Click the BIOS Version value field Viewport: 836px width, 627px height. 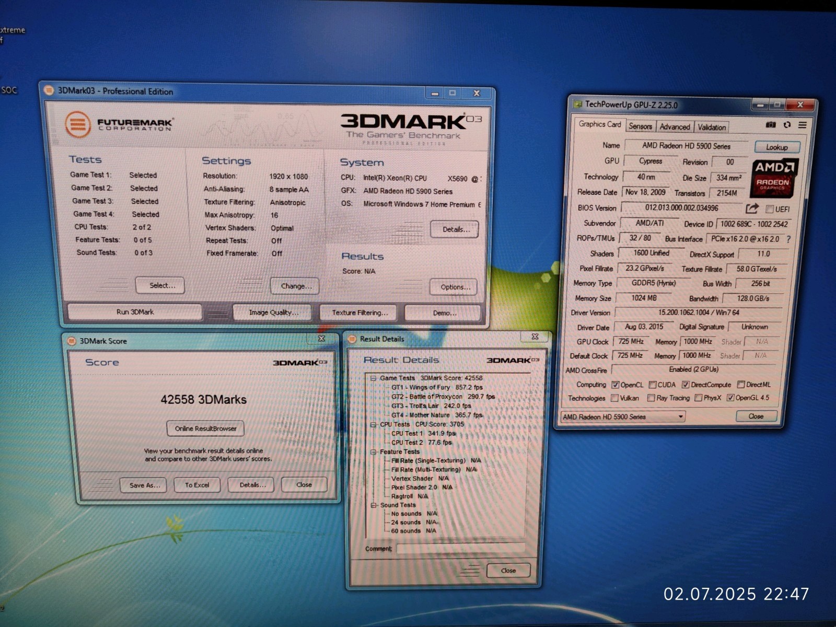coord(681,208)
